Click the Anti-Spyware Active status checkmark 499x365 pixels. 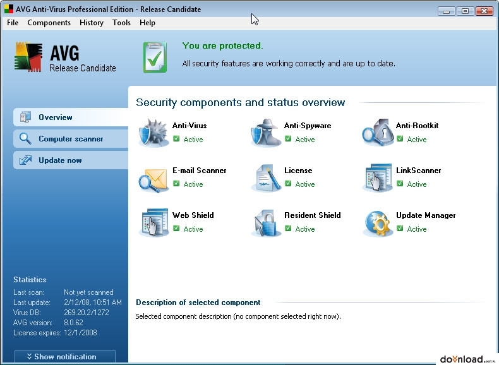(288, 139)
